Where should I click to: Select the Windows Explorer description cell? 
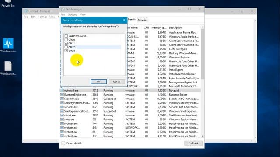point(179,57)
